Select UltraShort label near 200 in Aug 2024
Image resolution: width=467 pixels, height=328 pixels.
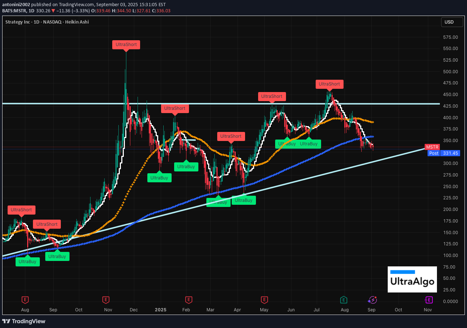click(21, 210)
